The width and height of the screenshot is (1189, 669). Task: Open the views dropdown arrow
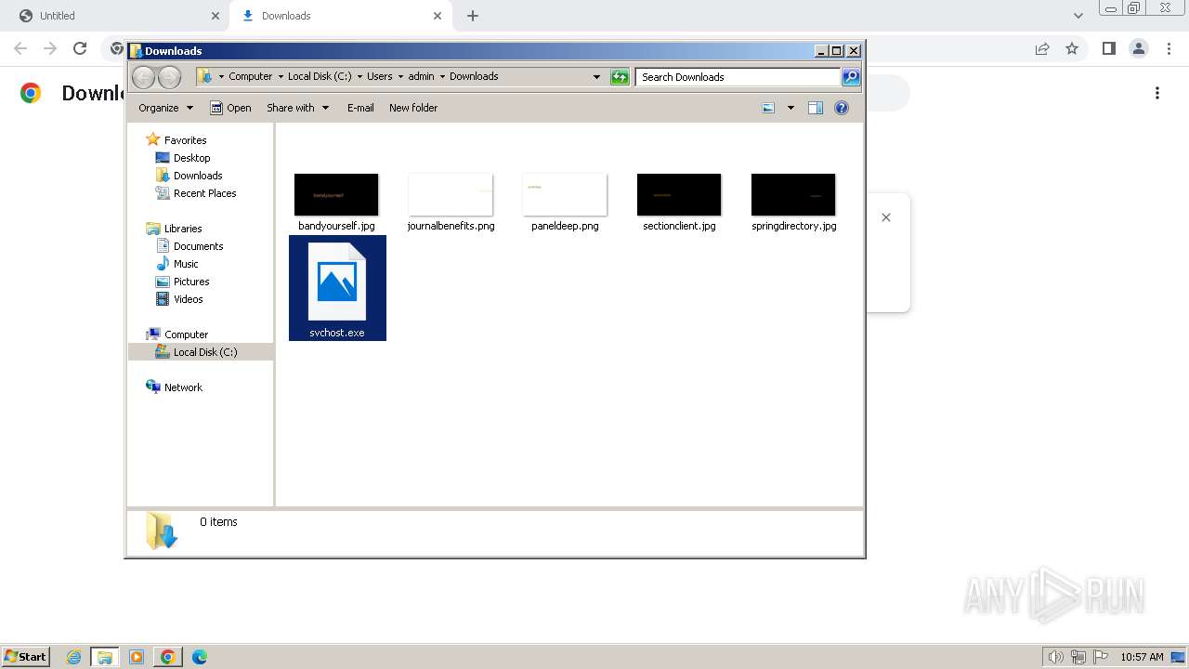pos(790,108)
